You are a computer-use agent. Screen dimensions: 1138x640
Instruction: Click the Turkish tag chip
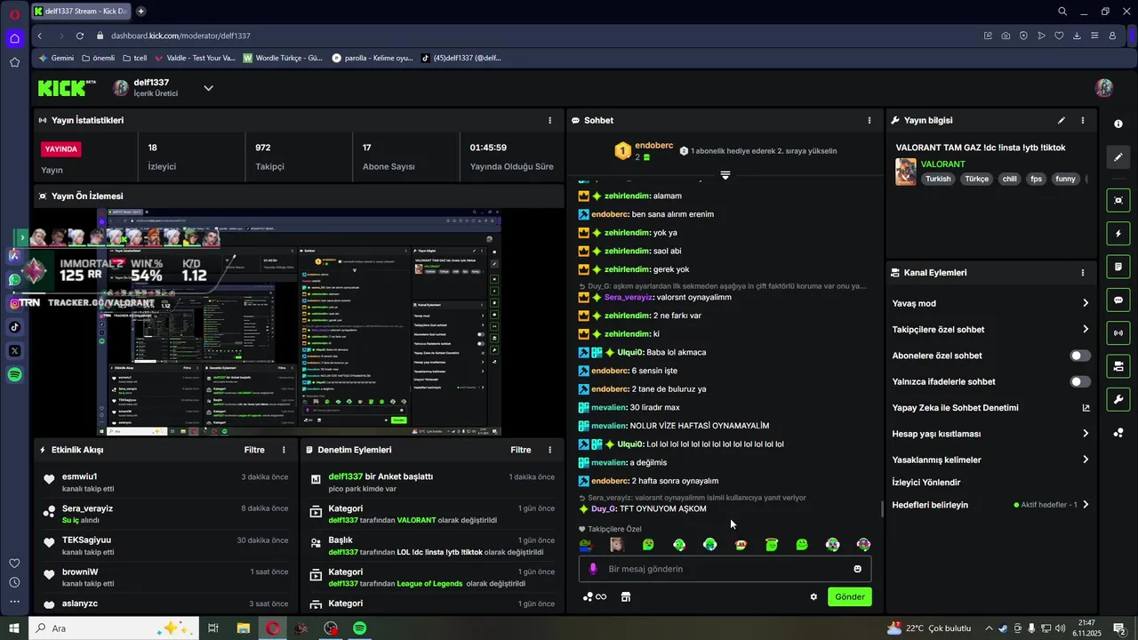click(x=938, y=179)
